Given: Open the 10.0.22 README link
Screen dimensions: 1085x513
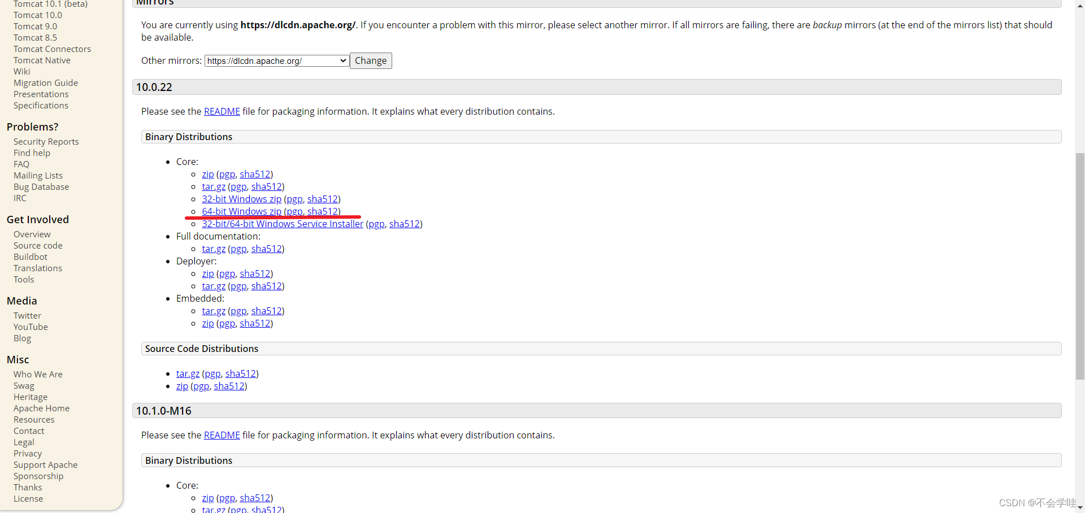Looking at the screenshot, I should tap(222, 111).
